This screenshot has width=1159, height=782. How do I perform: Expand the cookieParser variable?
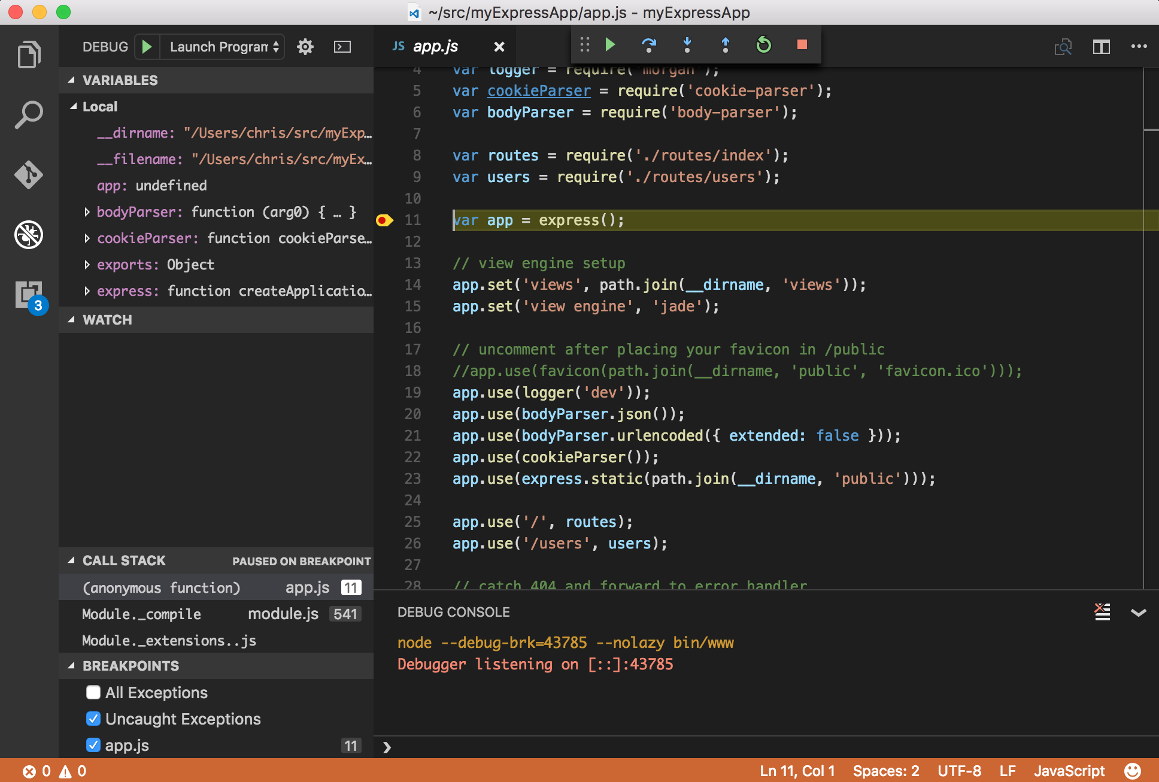87,238
